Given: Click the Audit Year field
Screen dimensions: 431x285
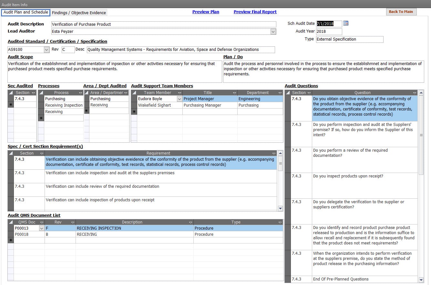Looking at the screenshot, I should coord(329,32).
